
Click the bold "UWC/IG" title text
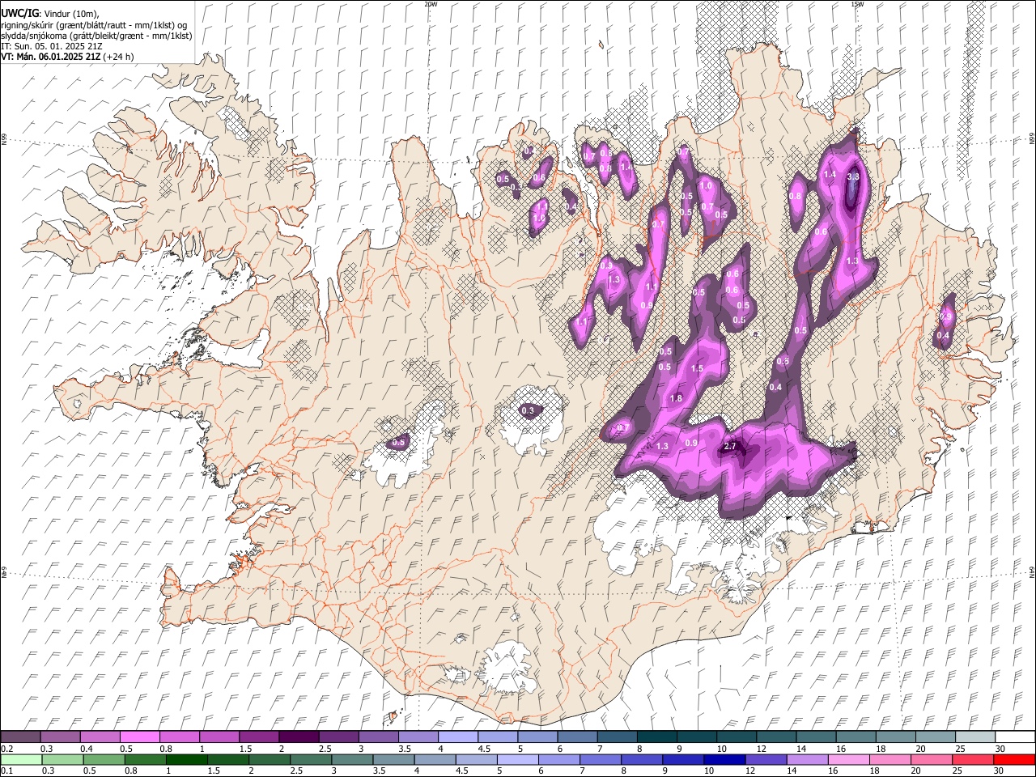pos(19,14)
